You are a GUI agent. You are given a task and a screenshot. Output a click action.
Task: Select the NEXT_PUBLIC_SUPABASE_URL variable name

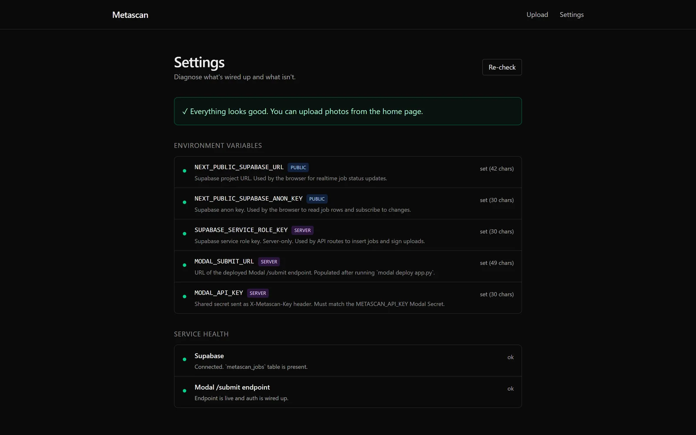pyautogui.click(x=239, y=167)
